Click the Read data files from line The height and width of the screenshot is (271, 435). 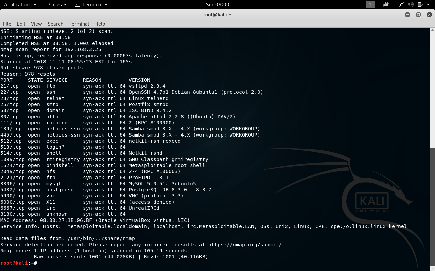(68, 238)
